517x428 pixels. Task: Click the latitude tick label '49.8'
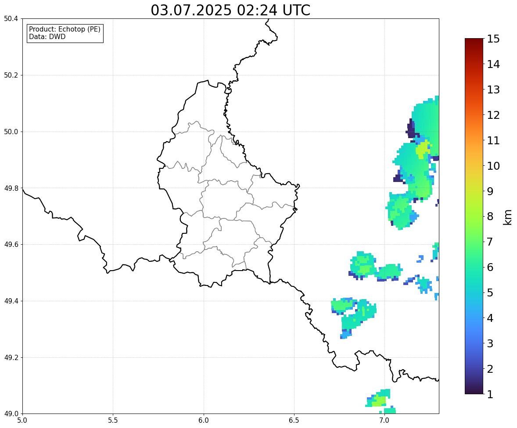[x=11, y=188]
